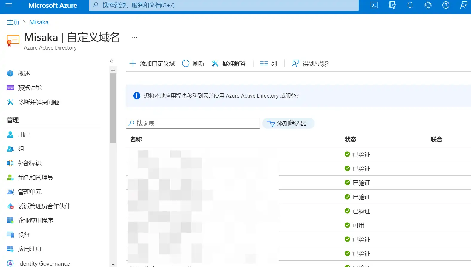The height and width of the screenshot is (267, 471).
Task: Sort by the 名称 column header
Action: coord(136,139)
